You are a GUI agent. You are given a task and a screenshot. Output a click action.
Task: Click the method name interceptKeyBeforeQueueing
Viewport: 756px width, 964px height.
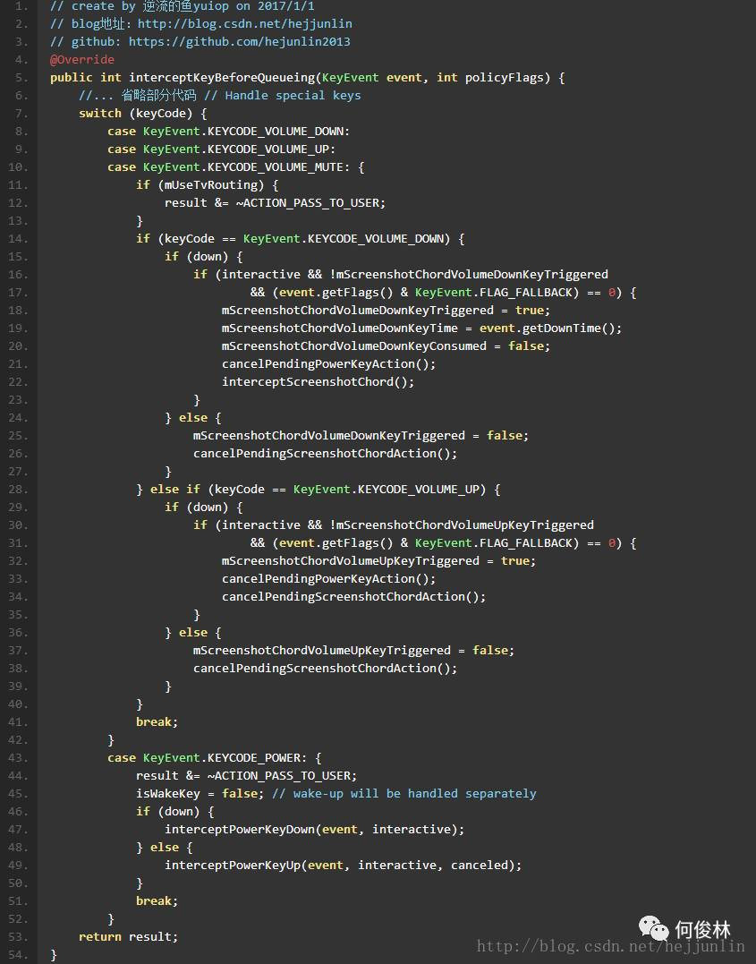coord(223,78)
